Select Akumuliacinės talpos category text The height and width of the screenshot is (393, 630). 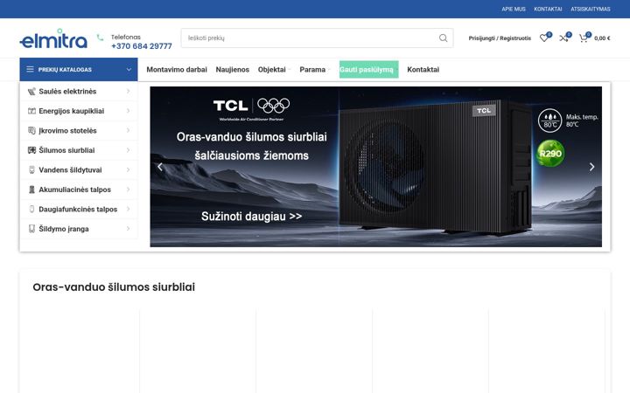(x=74, y=190)
